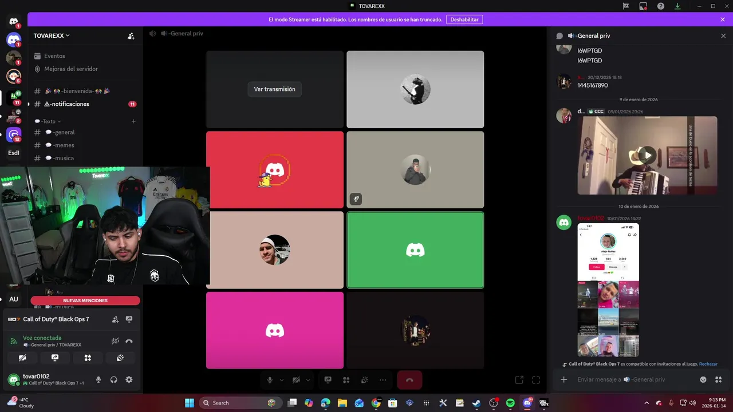Viewport: 733px width, 412px height.
Task: Open the TikTok profile screenshot in chat
Action: 608,290
